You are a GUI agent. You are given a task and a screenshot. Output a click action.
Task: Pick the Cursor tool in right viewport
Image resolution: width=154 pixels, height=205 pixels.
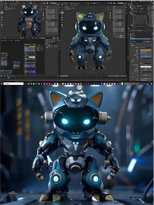click(62, 10)
